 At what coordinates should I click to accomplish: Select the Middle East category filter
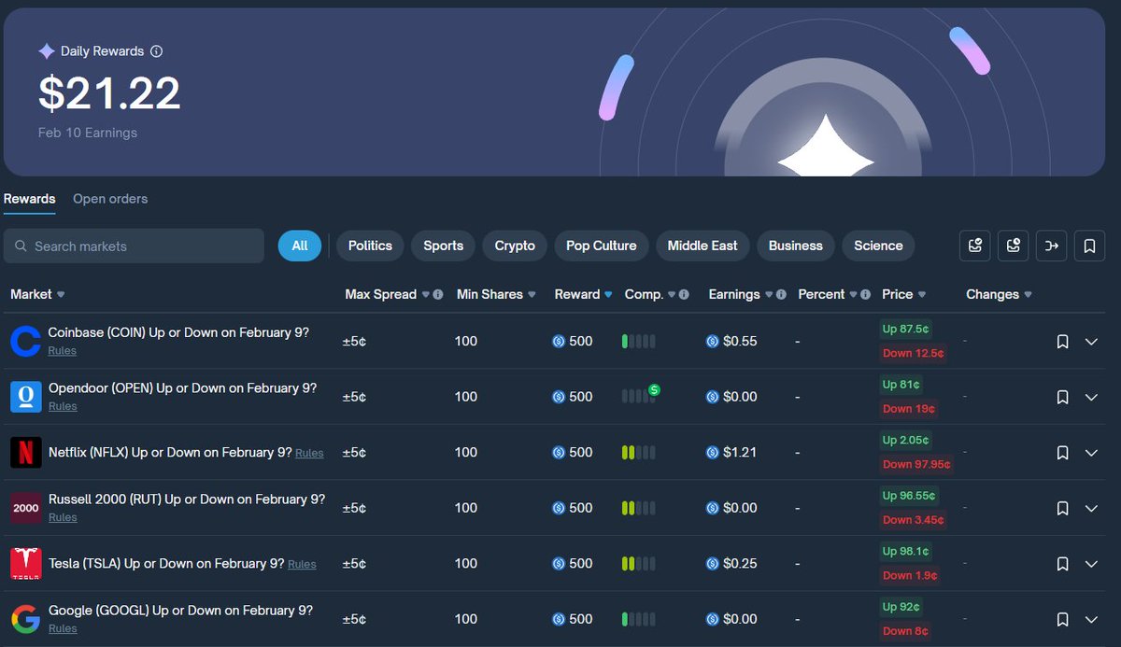click(702, 246)
